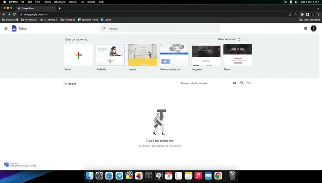Focus the Ricerca search field

point(160,29)
